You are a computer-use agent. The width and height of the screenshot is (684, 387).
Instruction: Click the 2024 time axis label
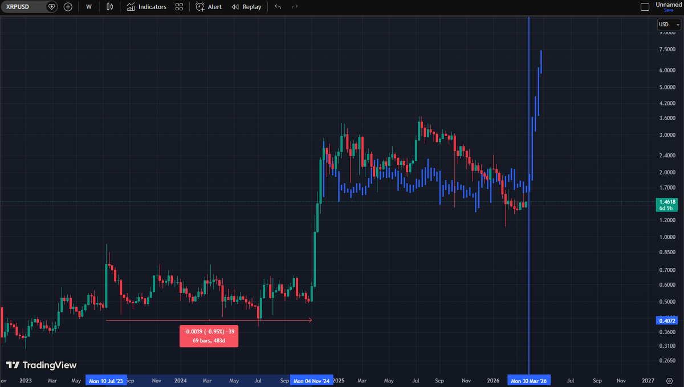[x=181, y=380]
